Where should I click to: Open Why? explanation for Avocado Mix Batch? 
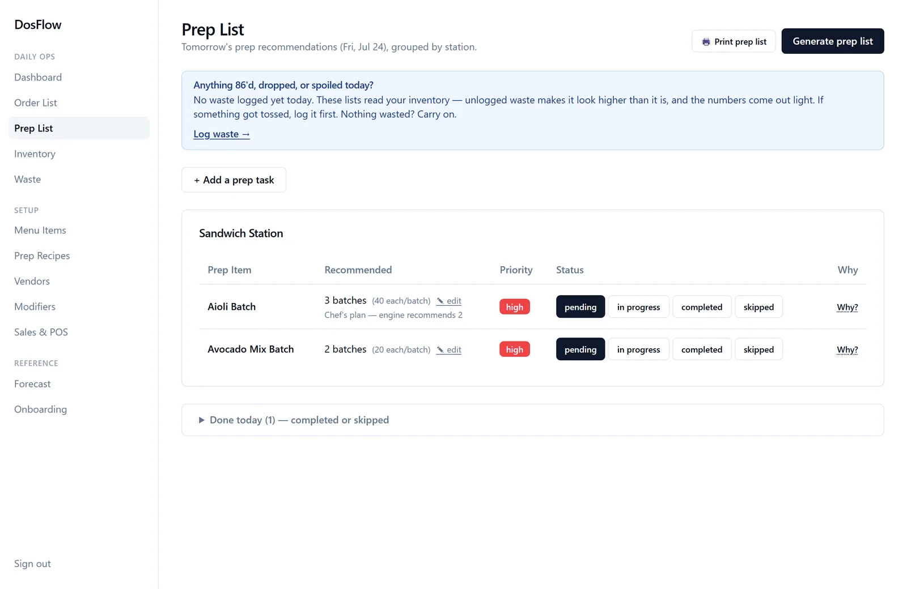point(847,350)
